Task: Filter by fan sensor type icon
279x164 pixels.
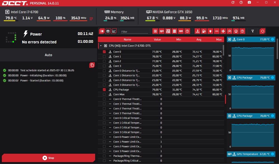Action: (x=223, y=31)
